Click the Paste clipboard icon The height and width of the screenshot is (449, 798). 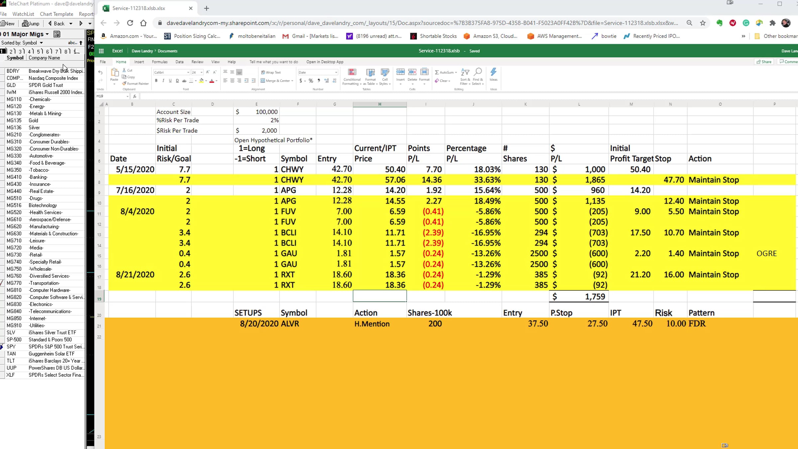pos(114,73)
